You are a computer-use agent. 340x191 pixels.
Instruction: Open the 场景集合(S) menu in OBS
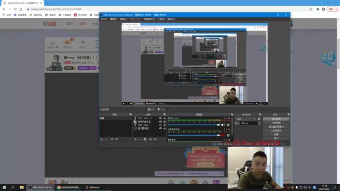coord(149,19)
